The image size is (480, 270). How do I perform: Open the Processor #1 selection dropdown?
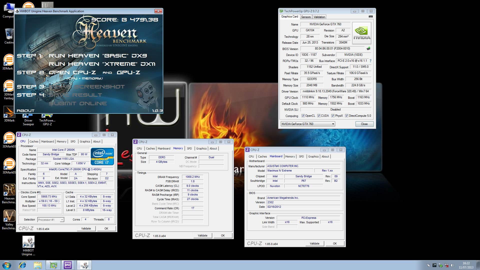[51, 220]
